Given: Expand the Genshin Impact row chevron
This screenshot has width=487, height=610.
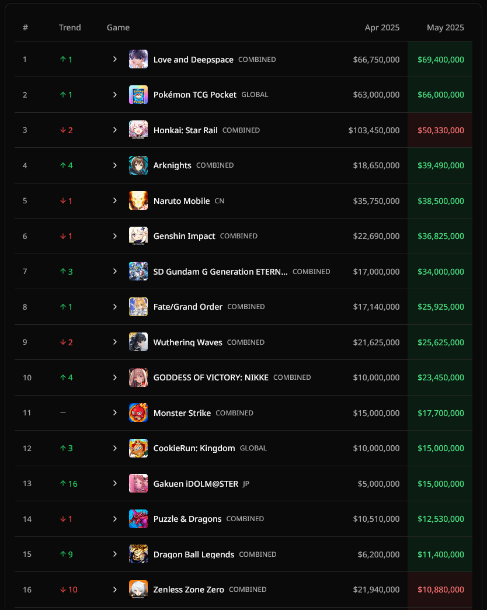Looking at the screenshot, I should [x=114, y=236].
